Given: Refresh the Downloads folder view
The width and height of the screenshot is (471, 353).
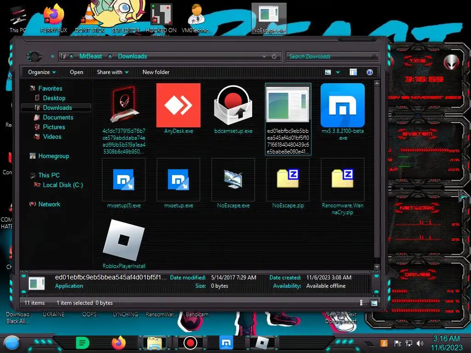Looking at the screenshot, I should tap(274, 57).
